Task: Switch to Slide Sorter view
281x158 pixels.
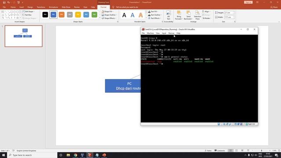Action: 236,151
